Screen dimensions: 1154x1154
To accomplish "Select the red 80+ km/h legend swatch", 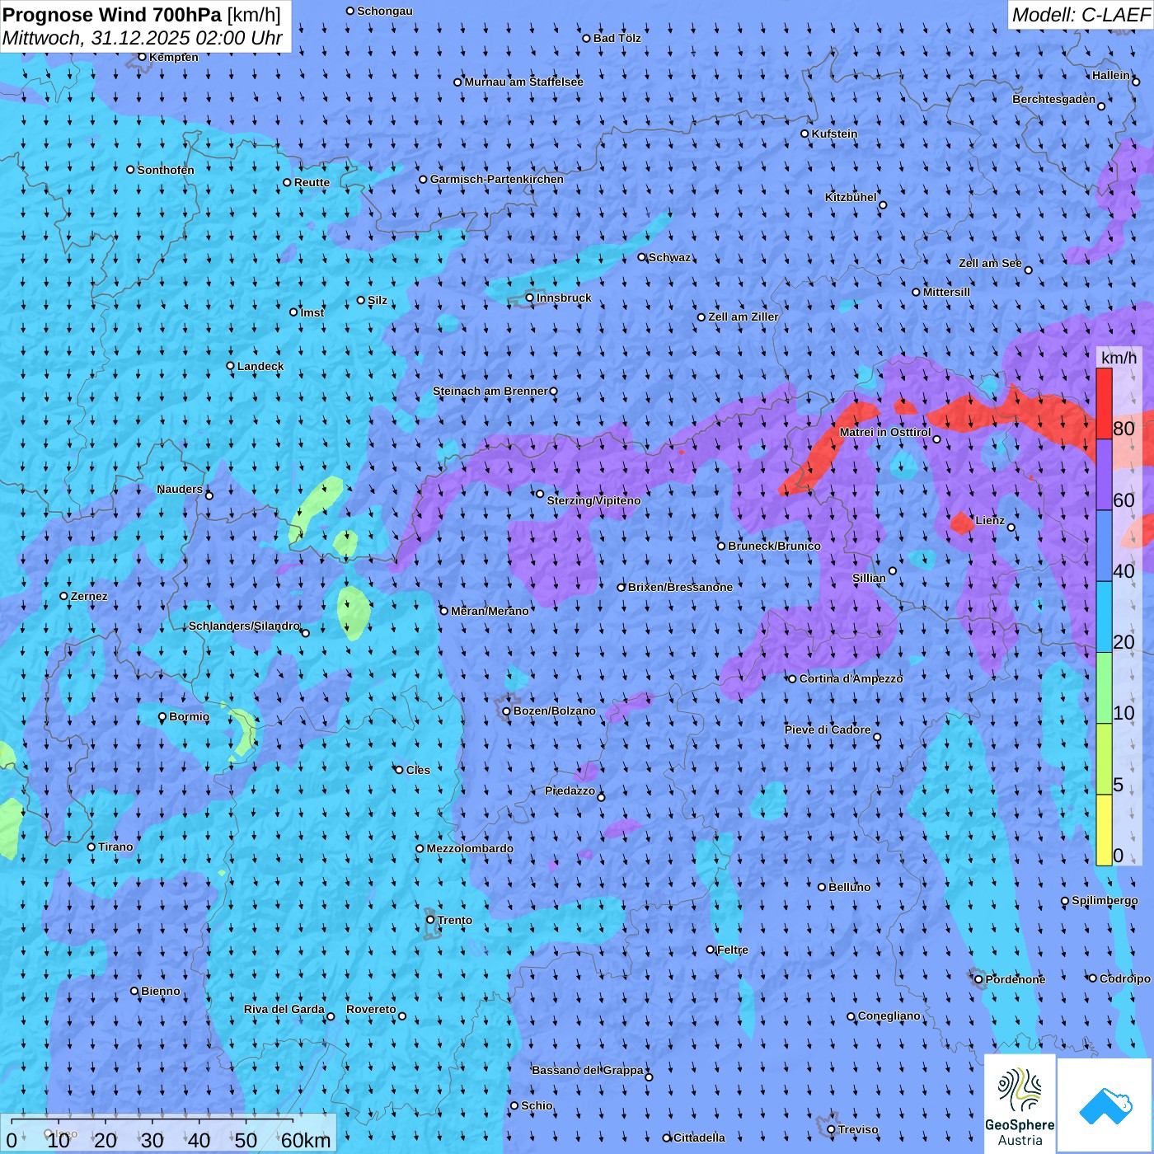I will [1104, 404].
